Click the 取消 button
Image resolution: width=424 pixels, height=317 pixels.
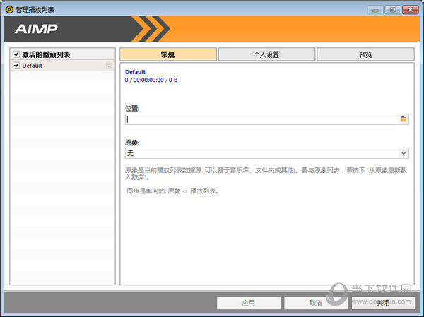[316, 303]
